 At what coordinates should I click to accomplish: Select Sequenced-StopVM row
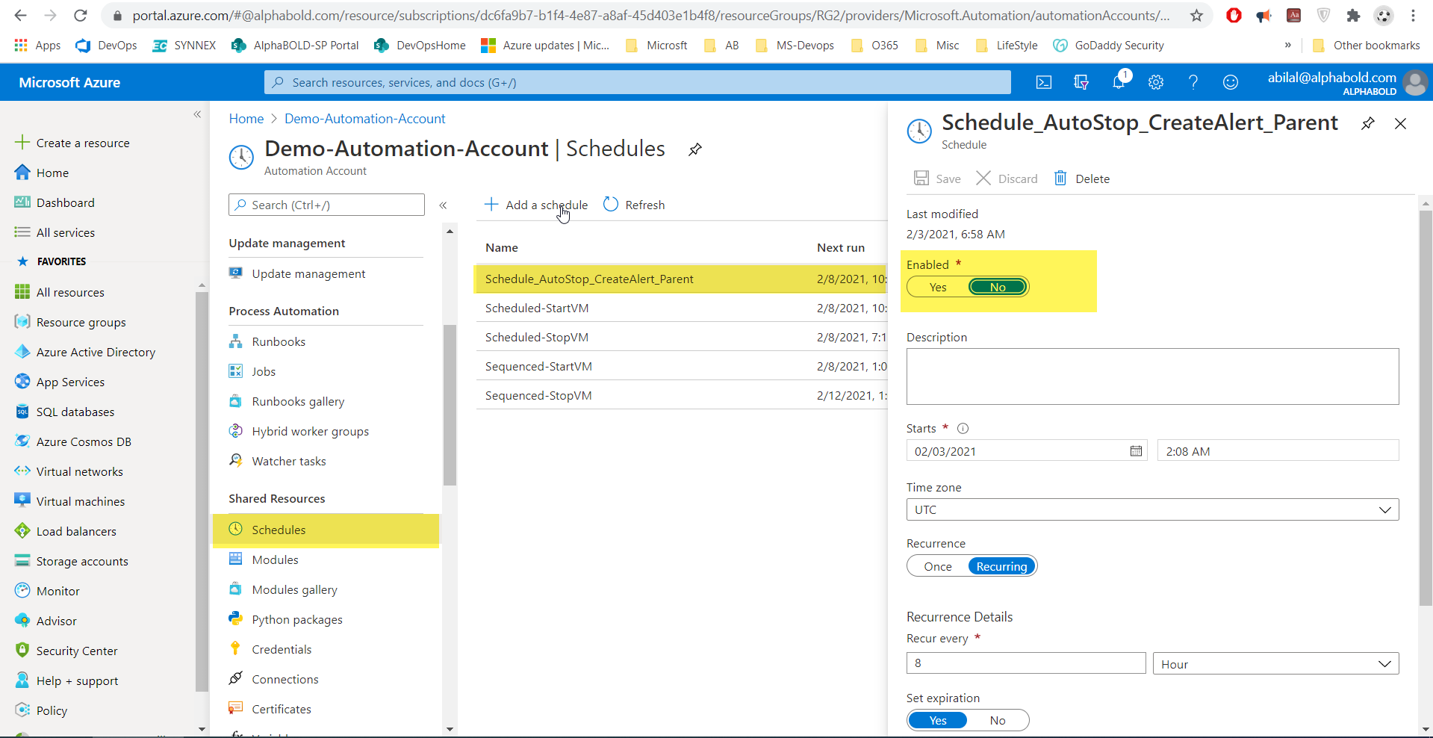click(682, 395)
